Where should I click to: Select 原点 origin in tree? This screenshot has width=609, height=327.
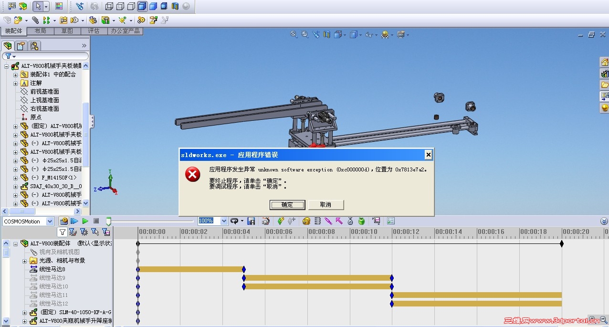coord(36,117)
